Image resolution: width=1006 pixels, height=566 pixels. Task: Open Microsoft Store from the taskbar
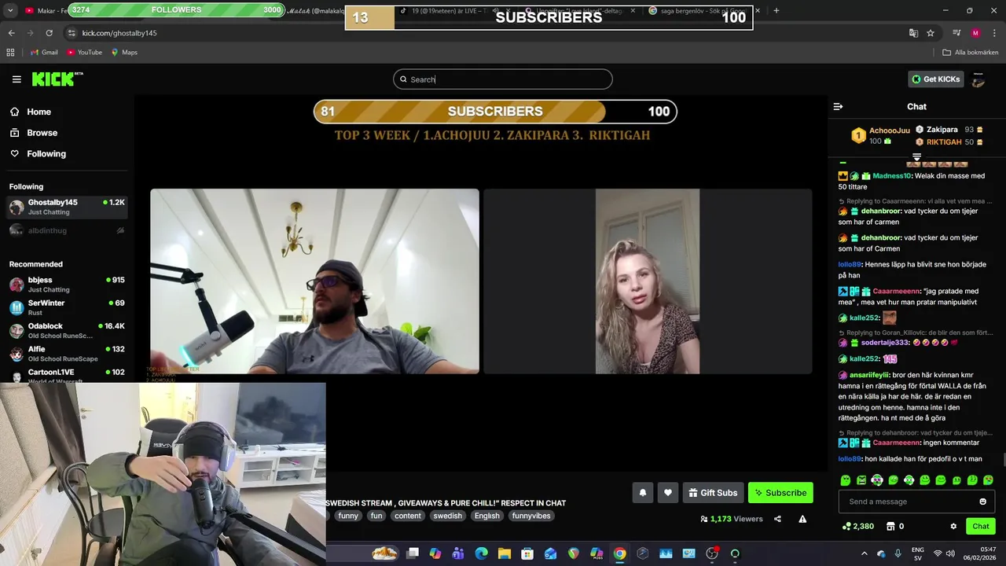[527, 553]
